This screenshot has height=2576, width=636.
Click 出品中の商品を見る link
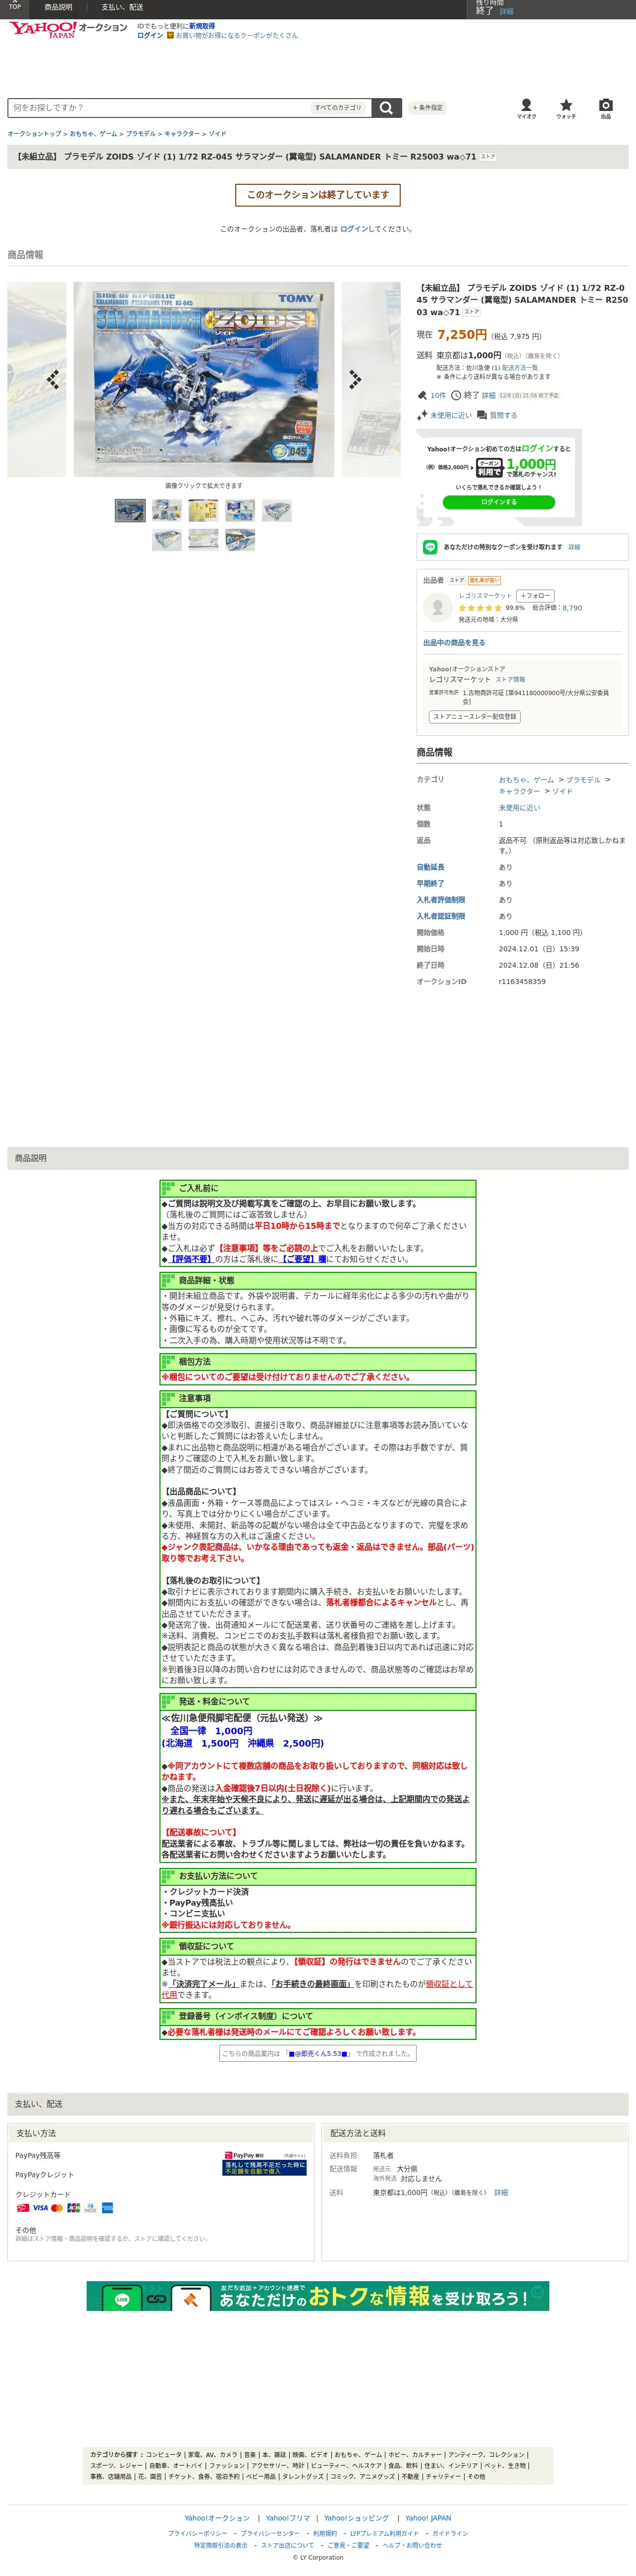pos(454,643)
